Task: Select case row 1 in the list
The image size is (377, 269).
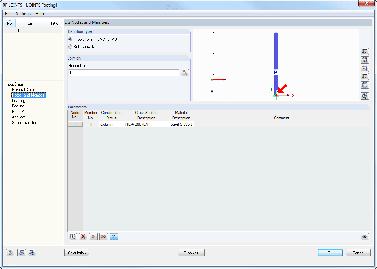Action: click(x=33, y=30)
